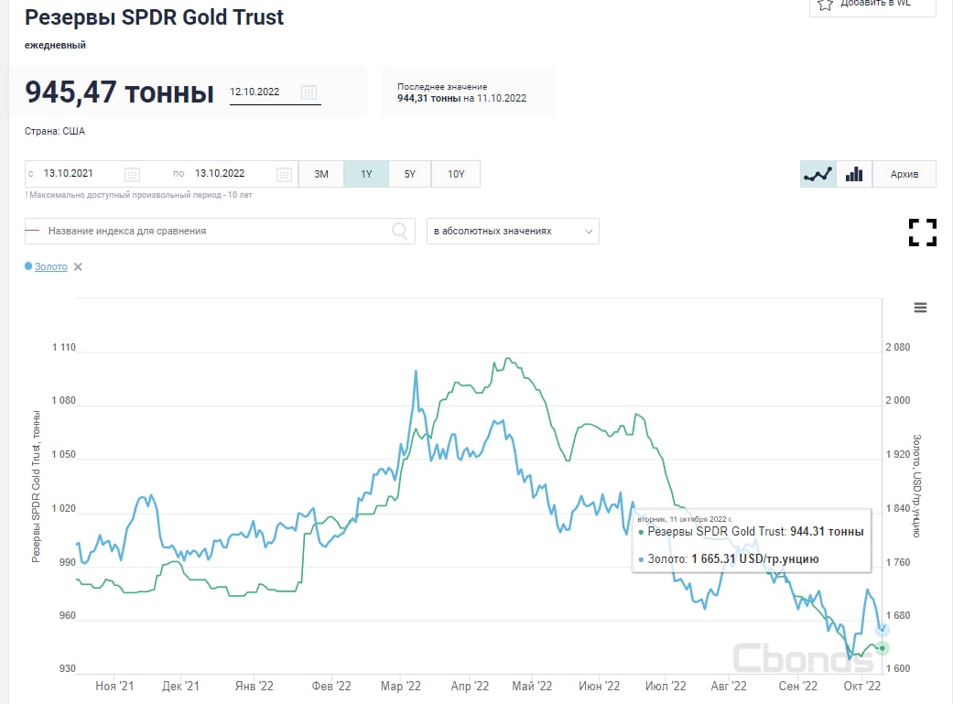
Task: Switch to line chart view
Action: point(818,174)
